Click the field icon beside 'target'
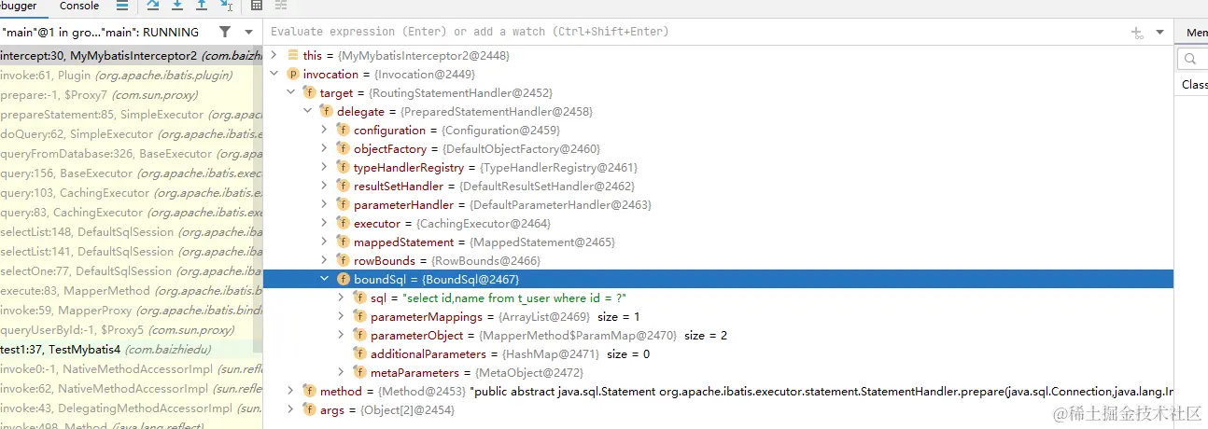This screenshot has width=1208, height=429. tap(309, 93)
